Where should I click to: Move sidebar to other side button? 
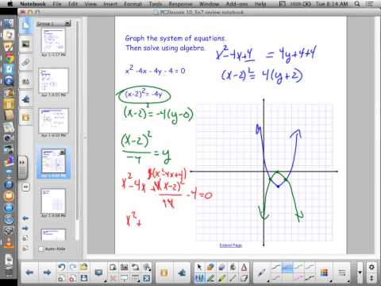pyautogui.click(x=25, y=187)
